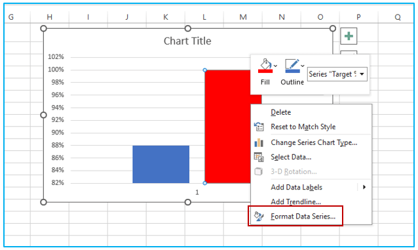This screenshot has height=250, width=418.
Task: Open Change Series Chart Type dialog
Action: tap(314, 142)
